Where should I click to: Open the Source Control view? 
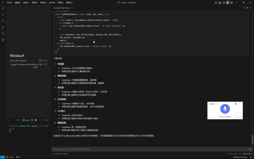pyautogui.click(x=3, y=21)
